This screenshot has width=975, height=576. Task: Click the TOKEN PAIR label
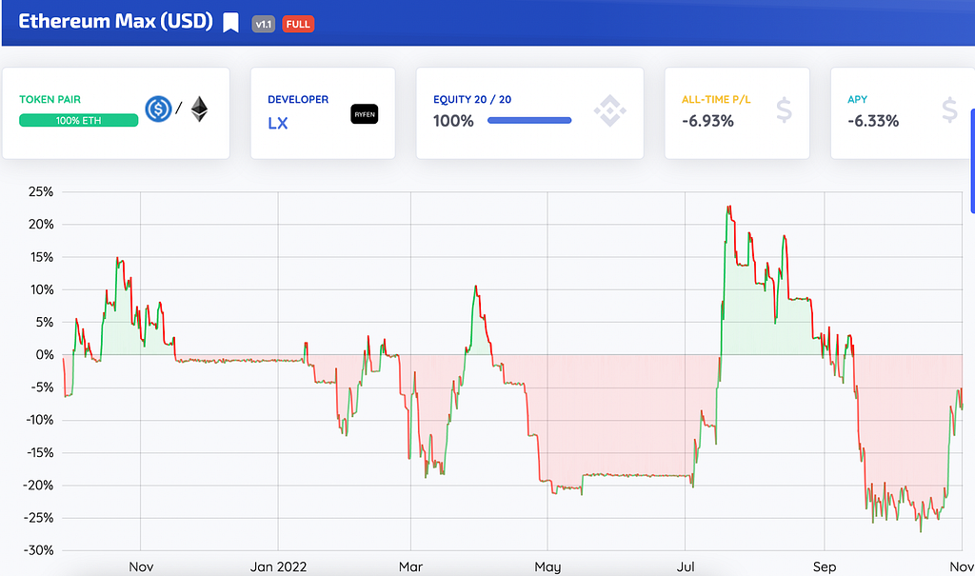click(50, 100)
